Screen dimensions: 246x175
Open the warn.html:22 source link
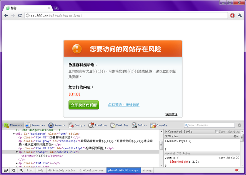[229, 158]
